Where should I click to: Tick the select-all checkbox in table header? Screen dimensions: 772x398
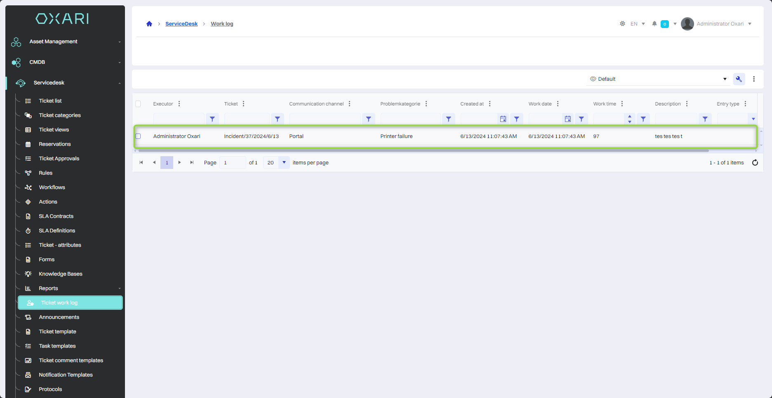coord(138,104)
